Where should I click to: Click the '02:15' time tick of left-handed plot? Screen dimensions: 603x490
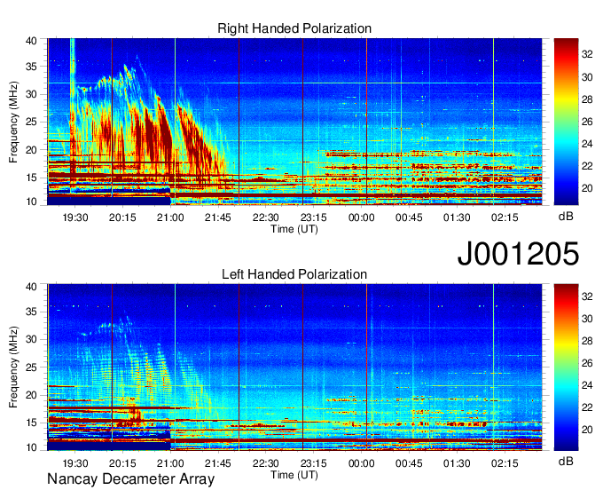coord(505,463)
